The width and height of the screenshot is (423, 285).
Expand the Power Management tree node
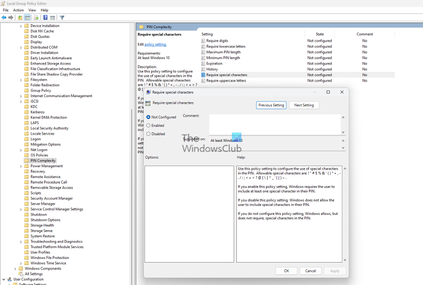tap(21, 166)
